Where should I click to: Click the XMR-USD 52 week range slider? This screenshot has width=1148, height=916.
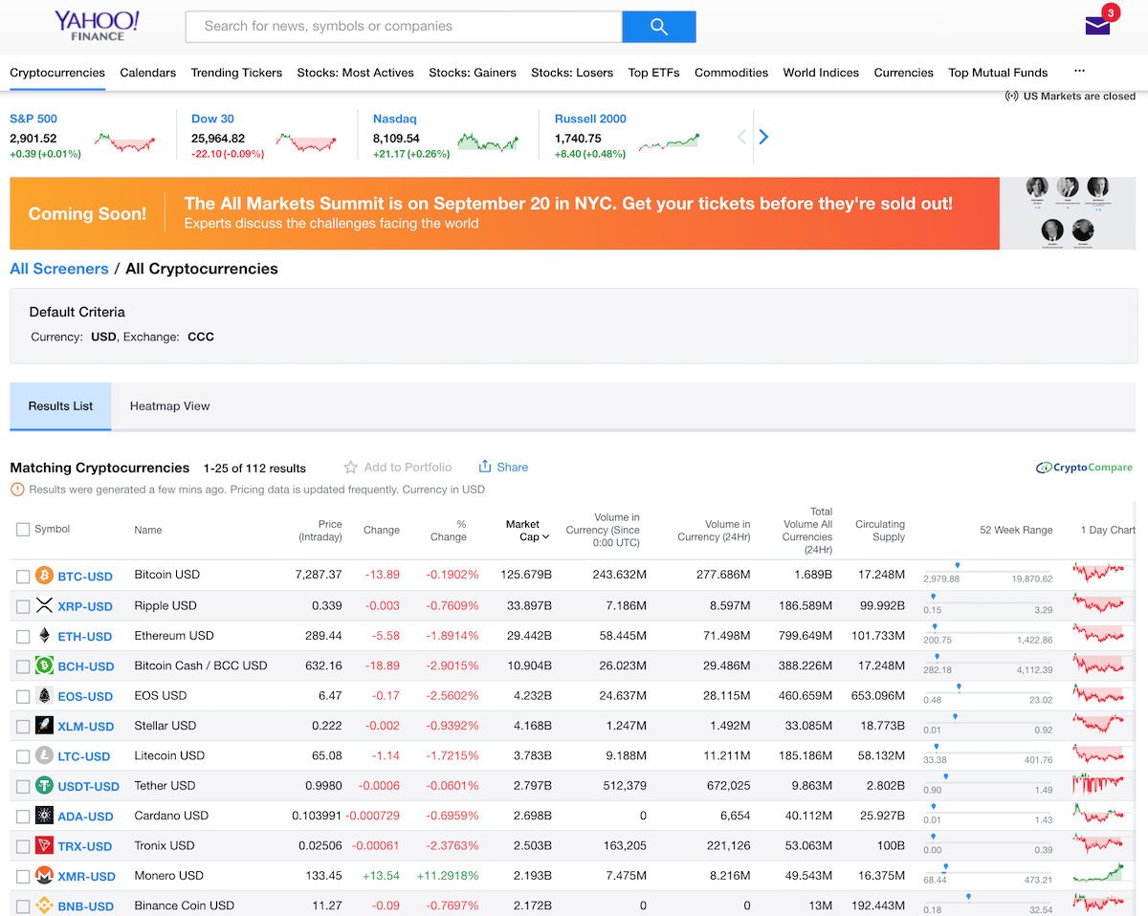click(987, 873)
